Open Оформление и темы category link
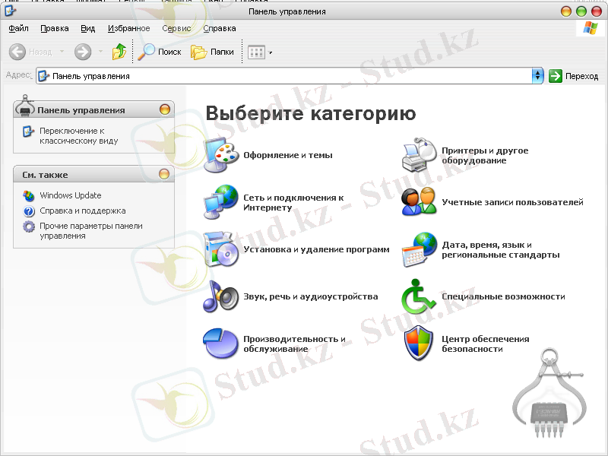Viewport: 608px width, 456px height. point(288,155)
